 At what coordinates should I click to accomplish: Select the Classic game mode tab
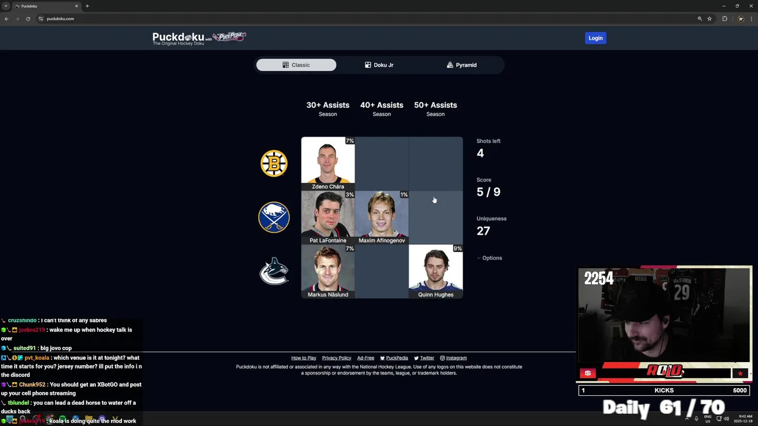tap(296, 65)
